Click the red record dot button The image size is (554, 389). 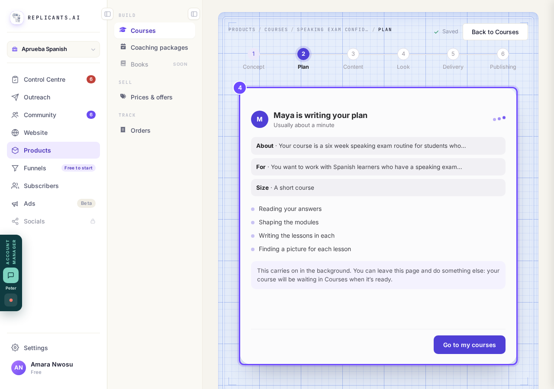point(11,300)
